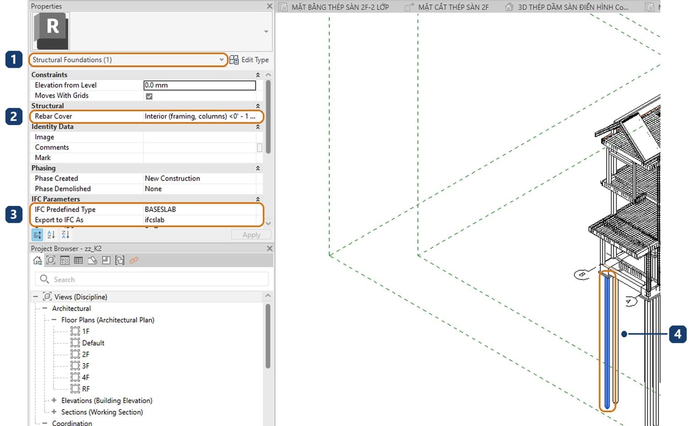Open the 2F floor plan view

pos(86,354)
